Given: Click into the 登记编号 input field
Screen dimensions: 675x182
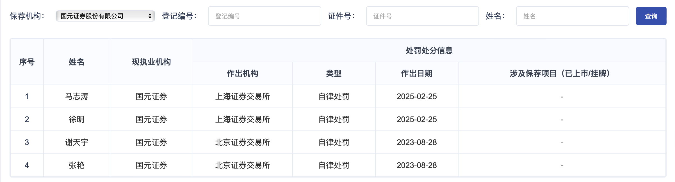Looking at the screenshot, I should (264, 16).
